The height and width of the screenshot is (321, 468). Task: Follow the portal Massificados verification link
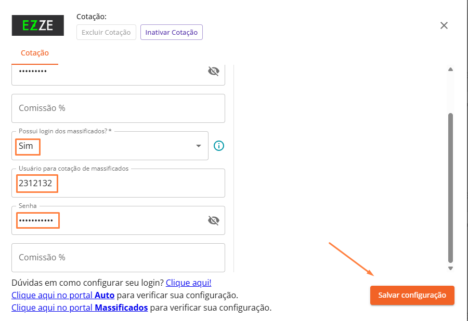(80, 308)
